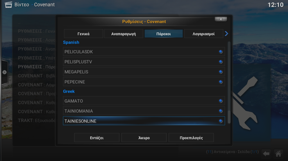The image size is (288, 161).
Task: Open the side panel arrow handle
Action: [4, 72]
